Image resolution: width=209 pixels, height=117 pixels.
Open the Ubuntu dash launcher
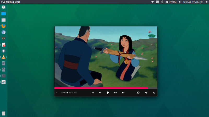[3, 7]
